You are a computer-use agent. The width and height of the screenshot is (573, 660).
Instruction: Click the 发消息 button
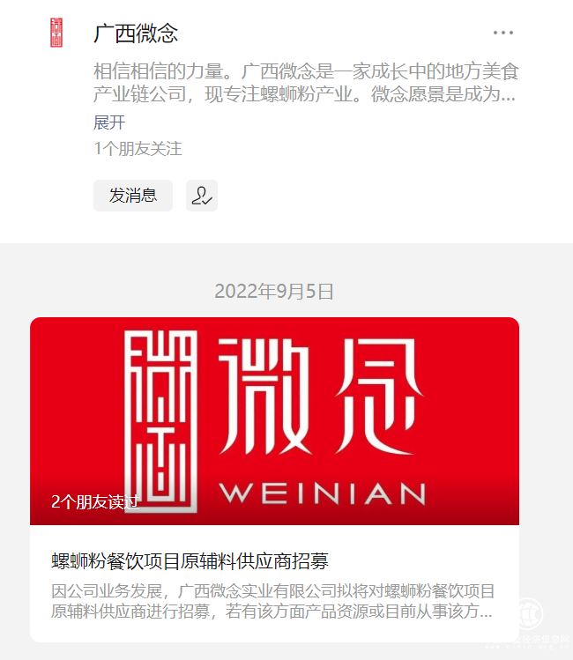[133, 196]
